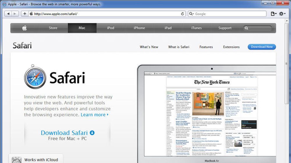Click the site search magnifier icon

pyautogui.click(x=246, y=28)
